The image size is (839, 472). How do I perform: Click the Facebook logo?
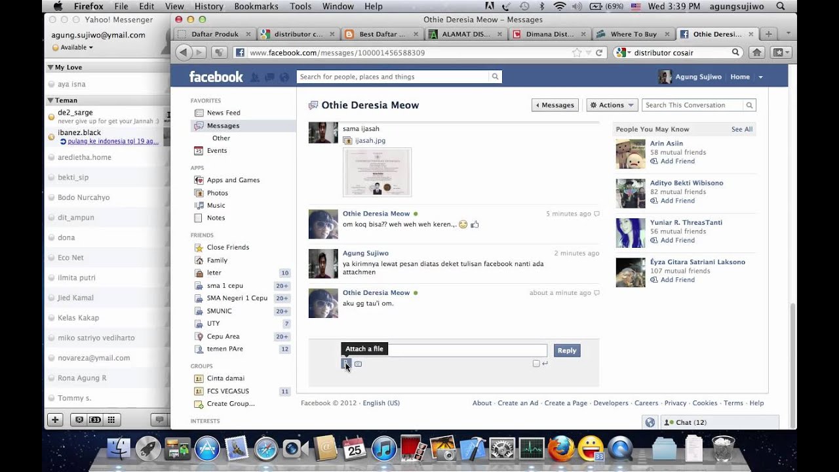(216, 77)
